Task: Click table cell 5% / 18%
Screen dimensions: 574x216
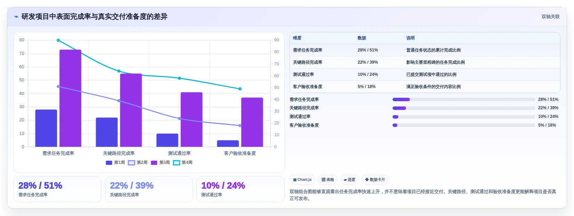Action: (367, 87)
